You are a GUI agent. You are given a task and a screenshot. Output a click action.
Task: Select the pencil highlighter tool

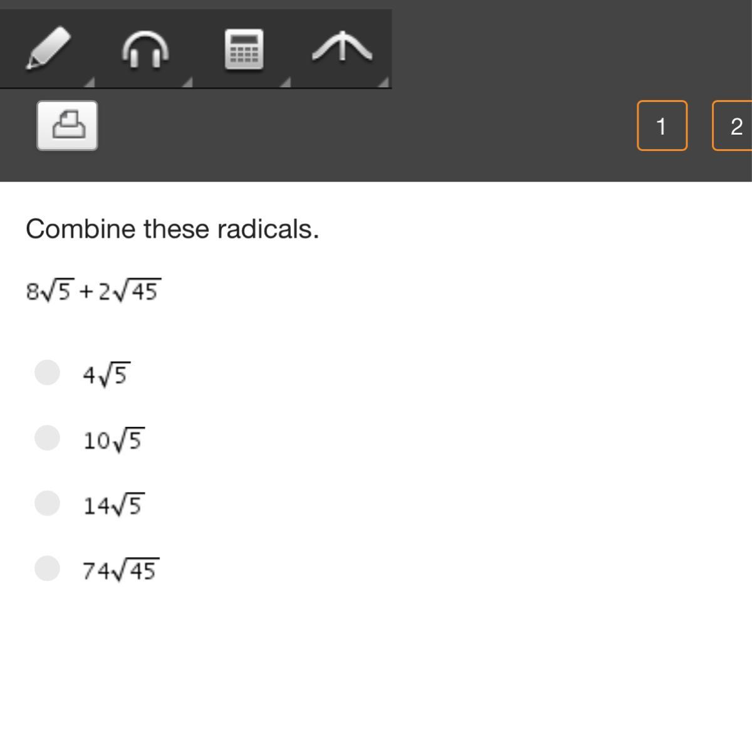tap(48, 48)
